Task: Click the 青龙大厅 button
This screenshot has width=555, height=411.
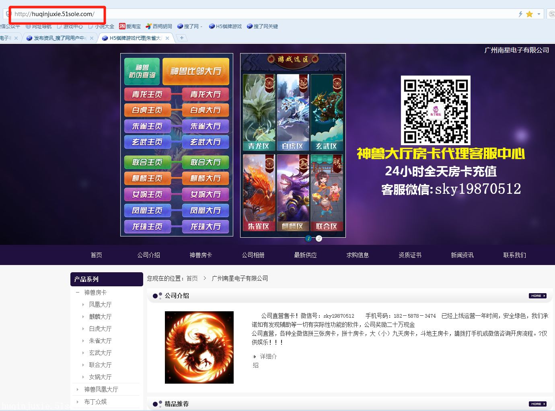Action: [x=206, y=94]
